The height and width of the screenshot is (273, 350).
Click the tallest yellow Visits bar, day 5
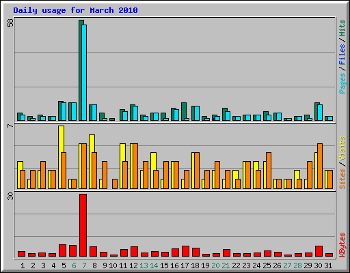[61, 157]
